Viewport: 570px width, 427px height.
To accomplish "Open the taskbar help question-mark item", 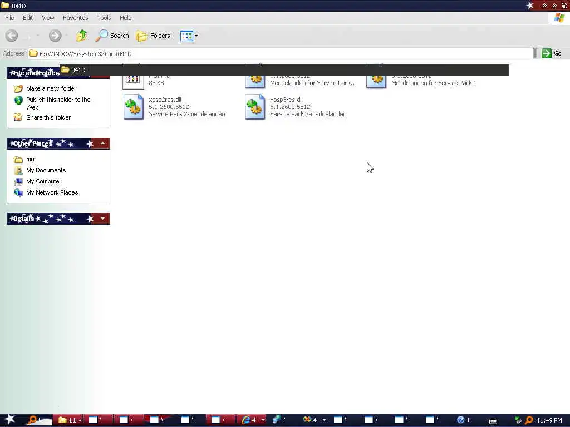I will [x=460, y=420].
